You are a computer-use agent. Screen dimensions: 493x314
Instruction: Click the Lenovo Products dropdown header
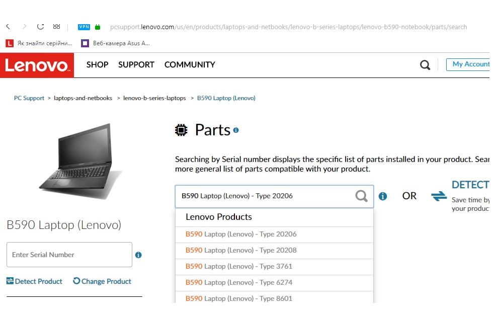click(274, 217)
